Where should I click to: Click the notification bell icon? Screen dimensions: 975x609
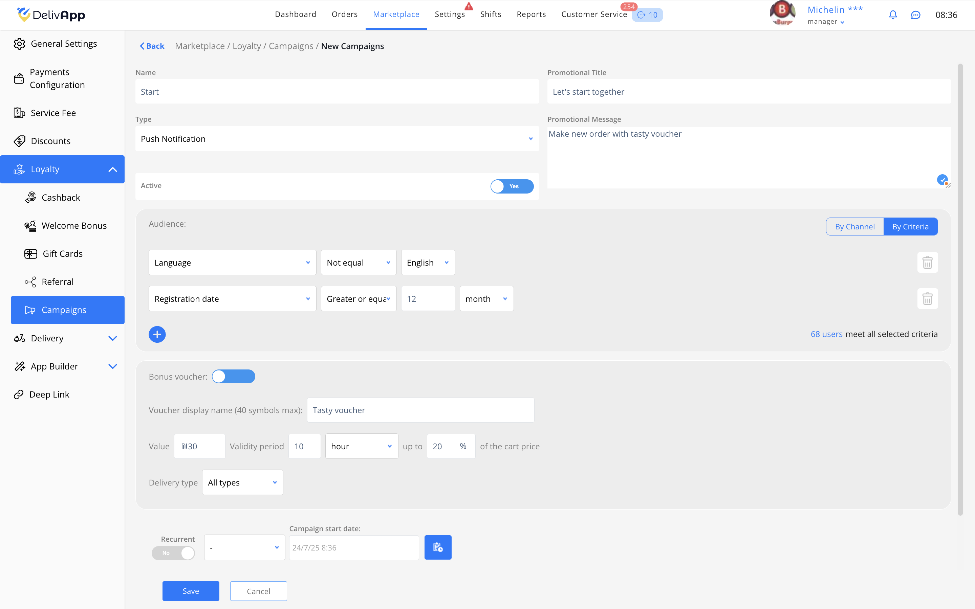coord(893,15)
